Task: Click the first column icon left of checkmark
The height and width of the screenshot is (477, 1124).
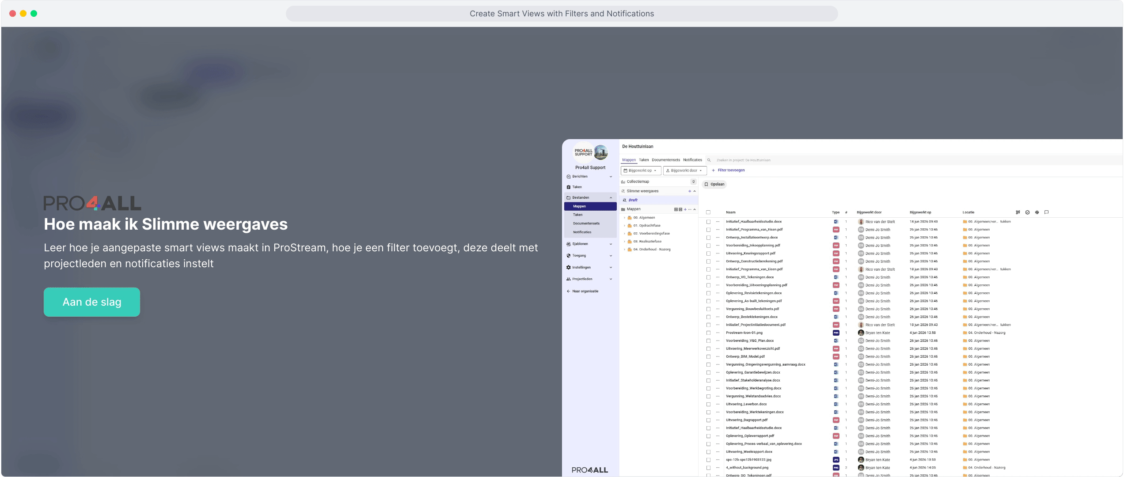Action: pos(1018,212)
